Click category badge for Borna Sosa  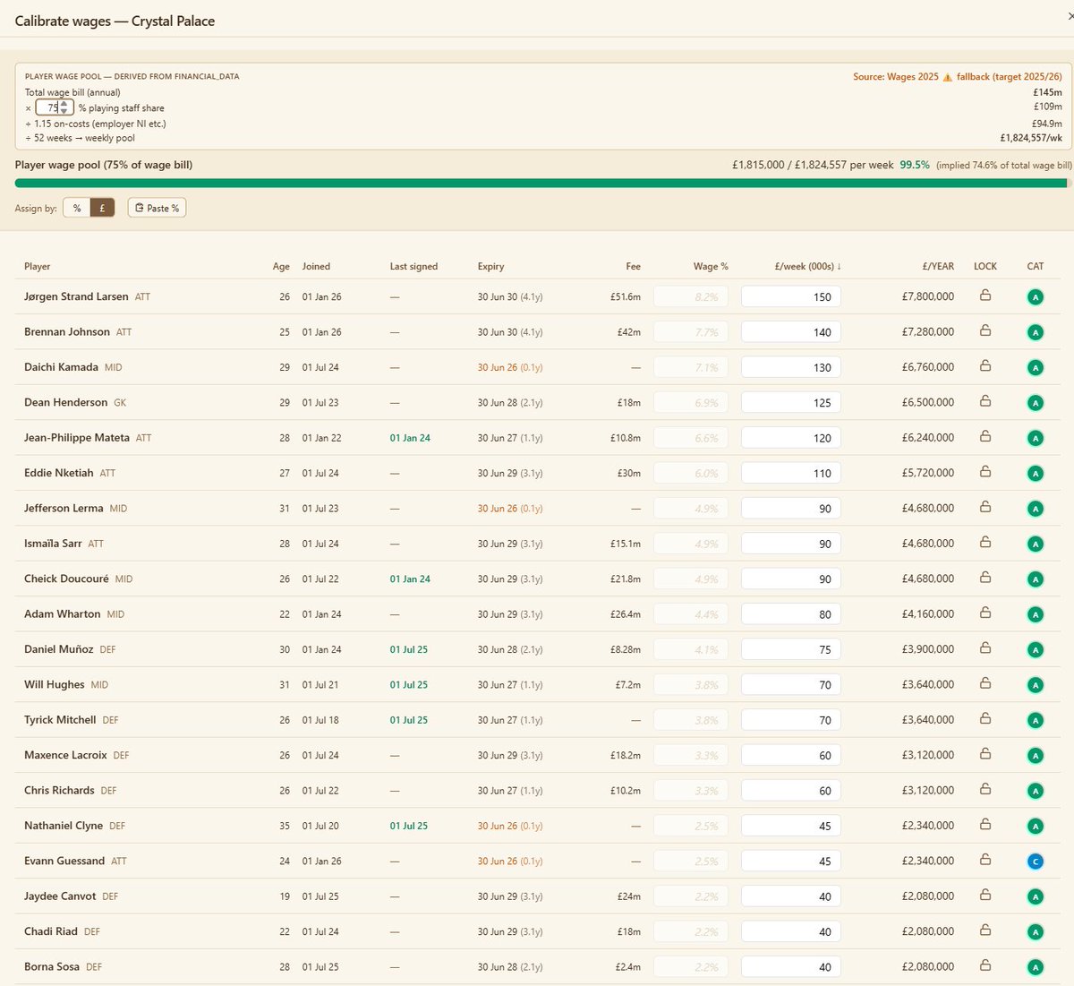pyautogui.click(x=1036, y=967)
